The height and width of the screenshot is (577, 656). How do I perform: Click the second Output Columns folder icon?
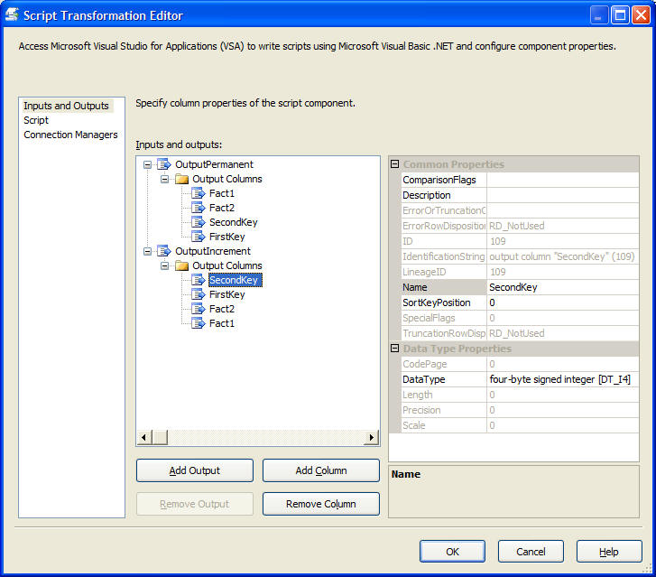(x=182, y=265)
